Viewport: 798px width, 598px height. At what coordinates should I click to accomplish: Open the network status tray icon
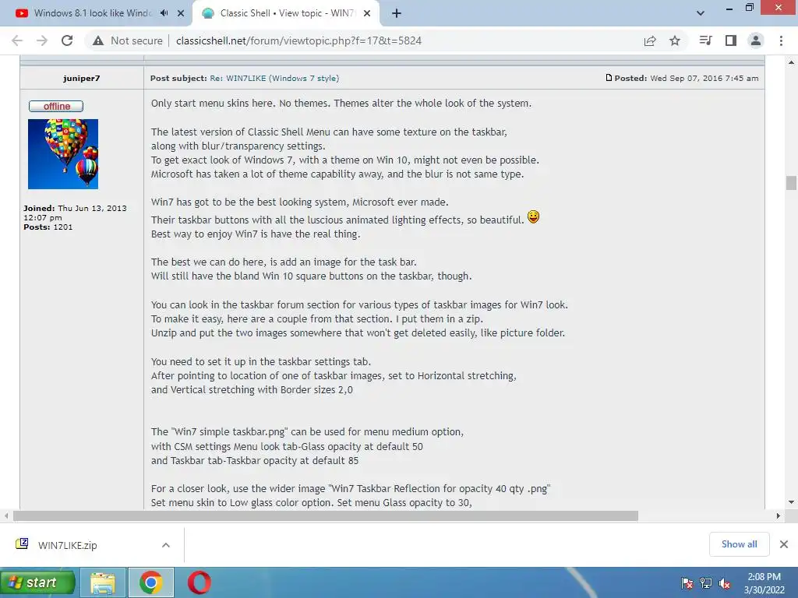click(x=706, y=583)
